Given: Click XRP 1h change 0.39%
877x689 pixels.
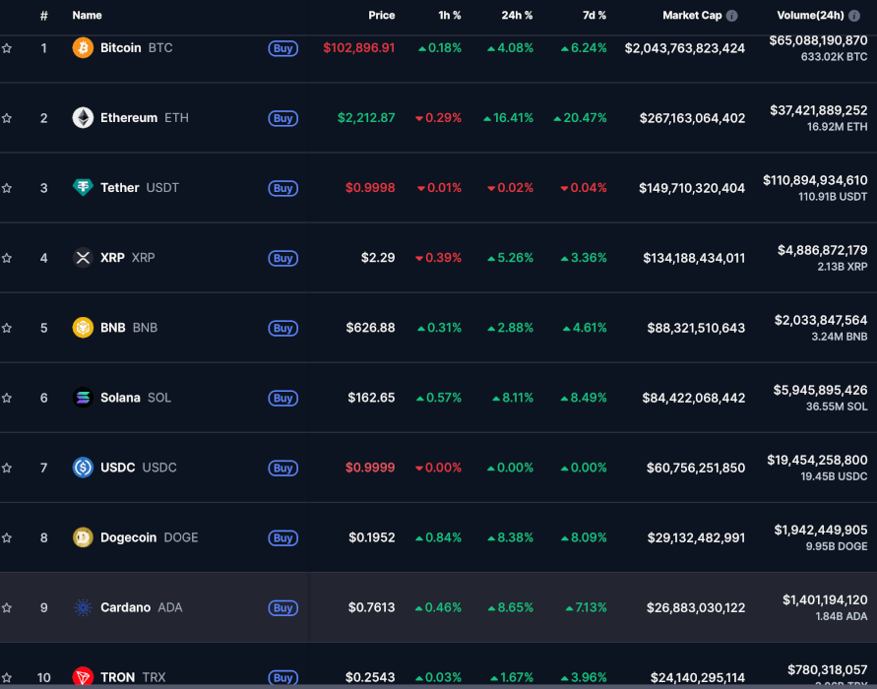Looking at the screenshot, I should [439, 258].
